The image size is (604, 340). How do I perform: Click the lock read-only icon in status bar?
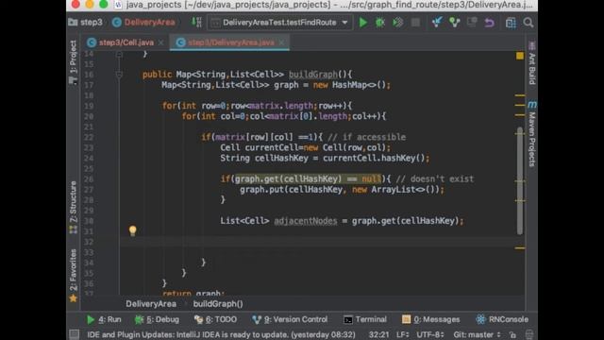click(x=512, y=334)
